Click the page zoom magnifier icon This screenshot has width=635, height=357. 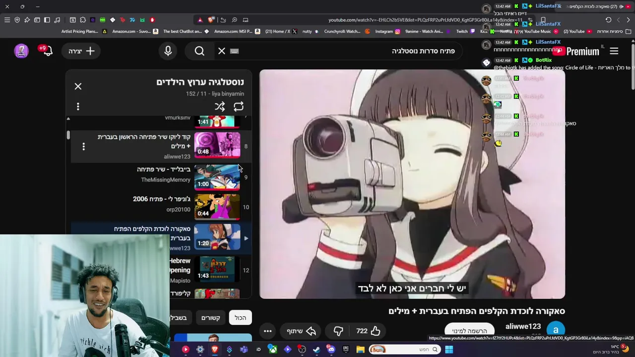tap(234, 20)
